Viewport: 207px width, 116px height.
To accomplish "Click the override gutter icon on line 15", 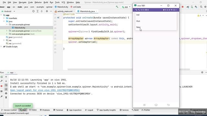I will (x=58, y=18).
